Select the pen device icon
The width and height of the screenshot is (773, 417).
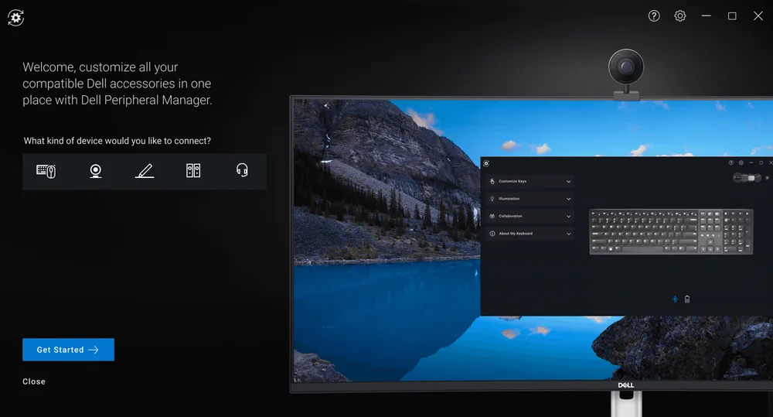click(145, 171)
